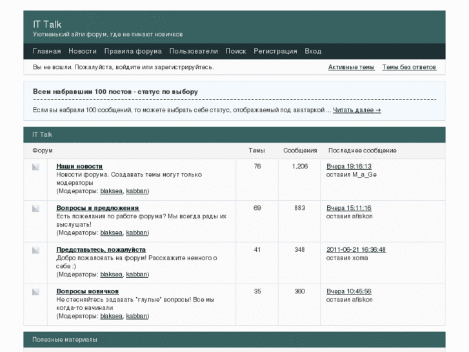469x352 pixels.
Task: Click the forum status icon beside Наши новости
Action: coord(35,167)
